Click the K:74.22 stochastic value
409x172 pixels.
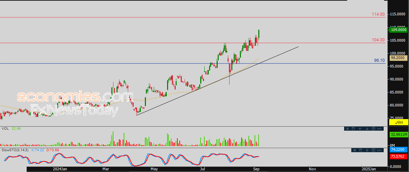point(38,150)
